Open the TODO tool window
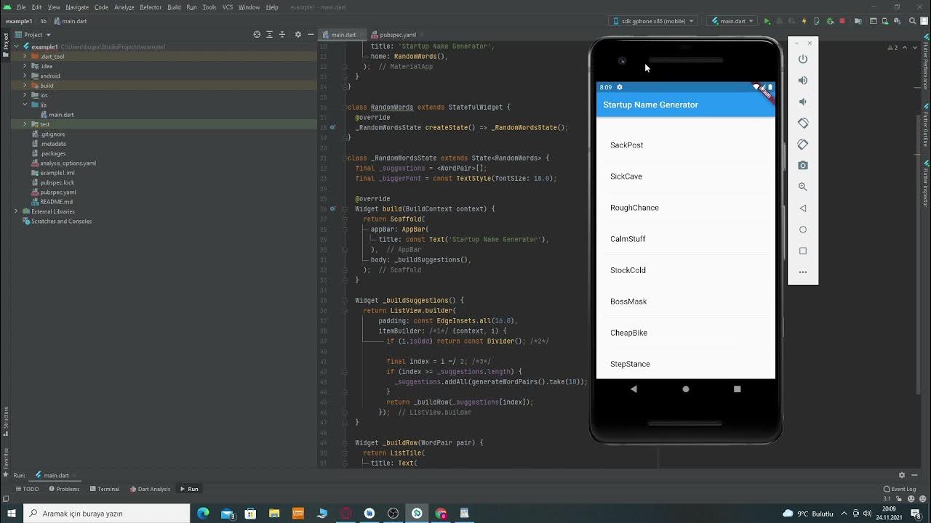The width and height of the screenshot is (931, 523). pyautogui.click(x=27, y=489)
